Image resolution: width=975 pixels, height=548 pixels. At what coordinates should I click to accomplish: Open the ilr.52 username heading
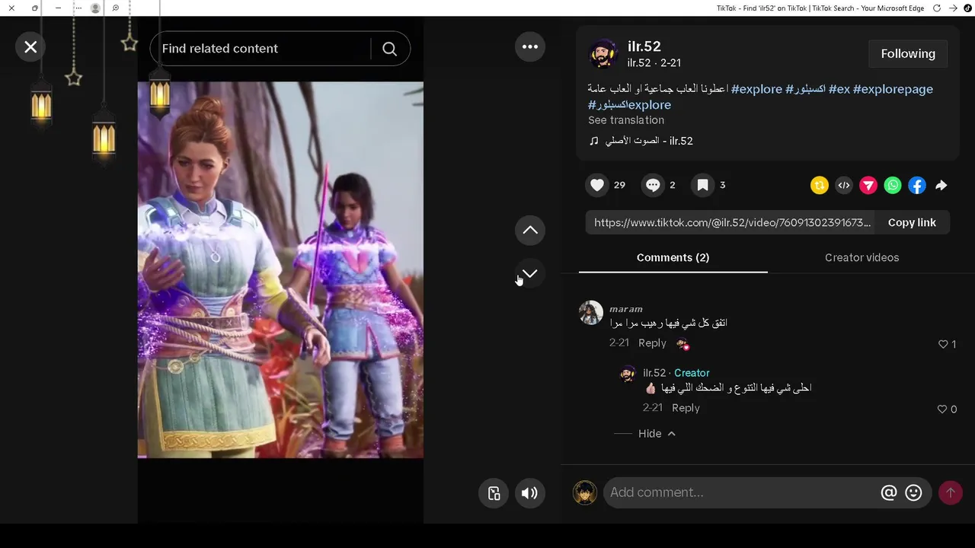[x=644, y=46]
